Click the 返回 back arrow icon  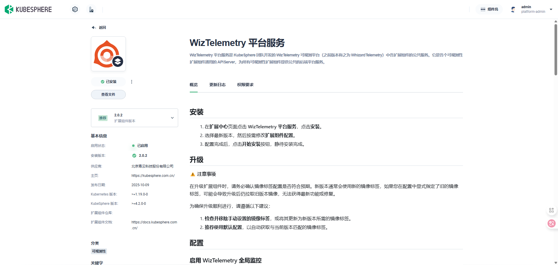[x=94, y=28]
